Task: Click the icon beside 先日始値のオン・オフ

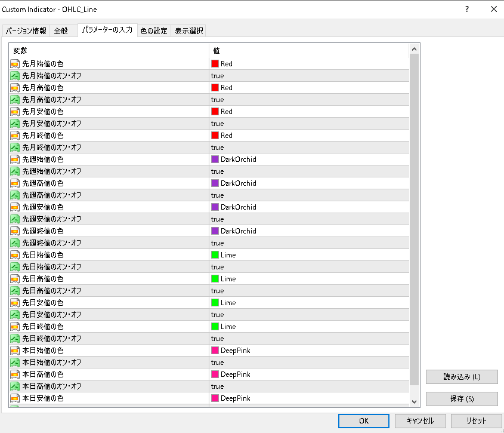Action: pos(15,266)
